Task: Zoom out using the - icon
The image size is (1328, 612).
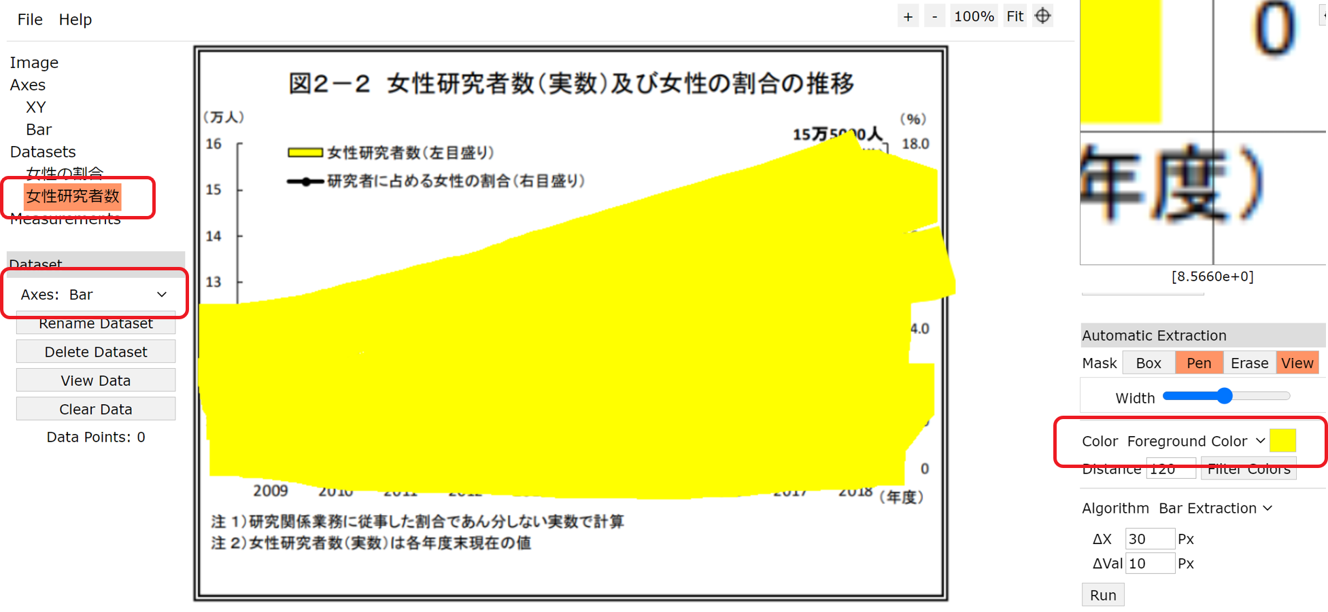Action: [934, 15]
